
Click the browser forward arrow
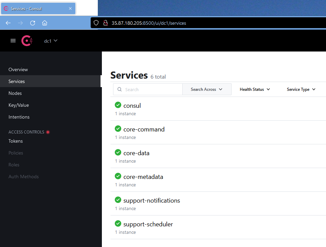(x=20, y=23)
